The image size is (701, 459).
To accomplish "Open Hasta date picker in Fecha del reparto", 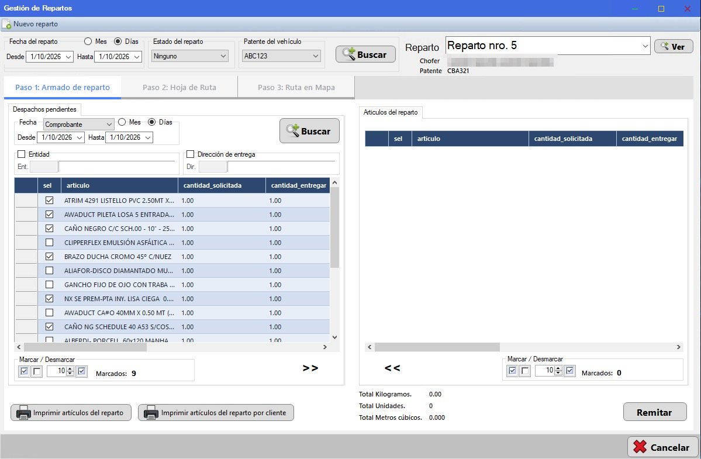I will (x=137, y=57).
